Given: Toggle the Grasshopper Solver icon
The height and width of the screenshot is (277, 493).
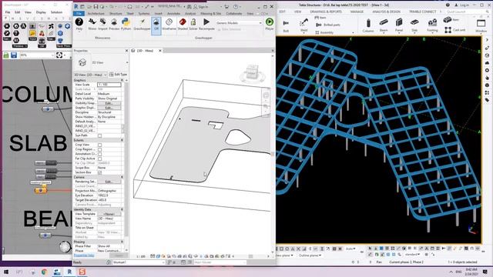Looking at the screenshot, I should point(193,24).
